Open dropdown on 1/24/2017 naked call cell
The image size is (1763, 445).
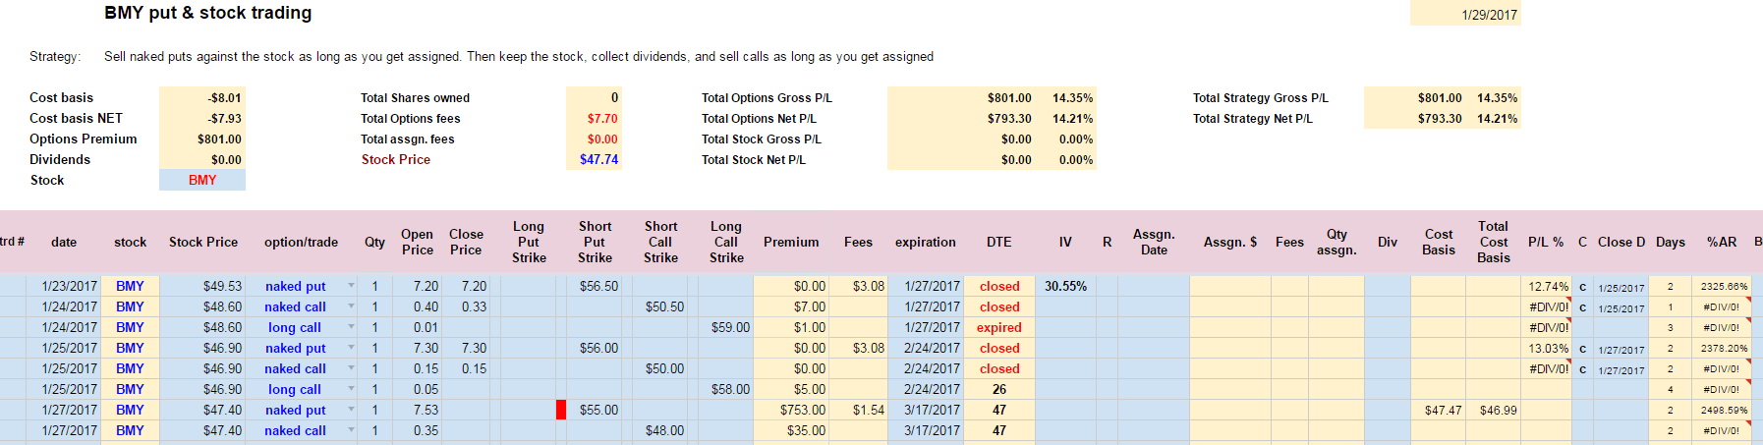[351, 306]
